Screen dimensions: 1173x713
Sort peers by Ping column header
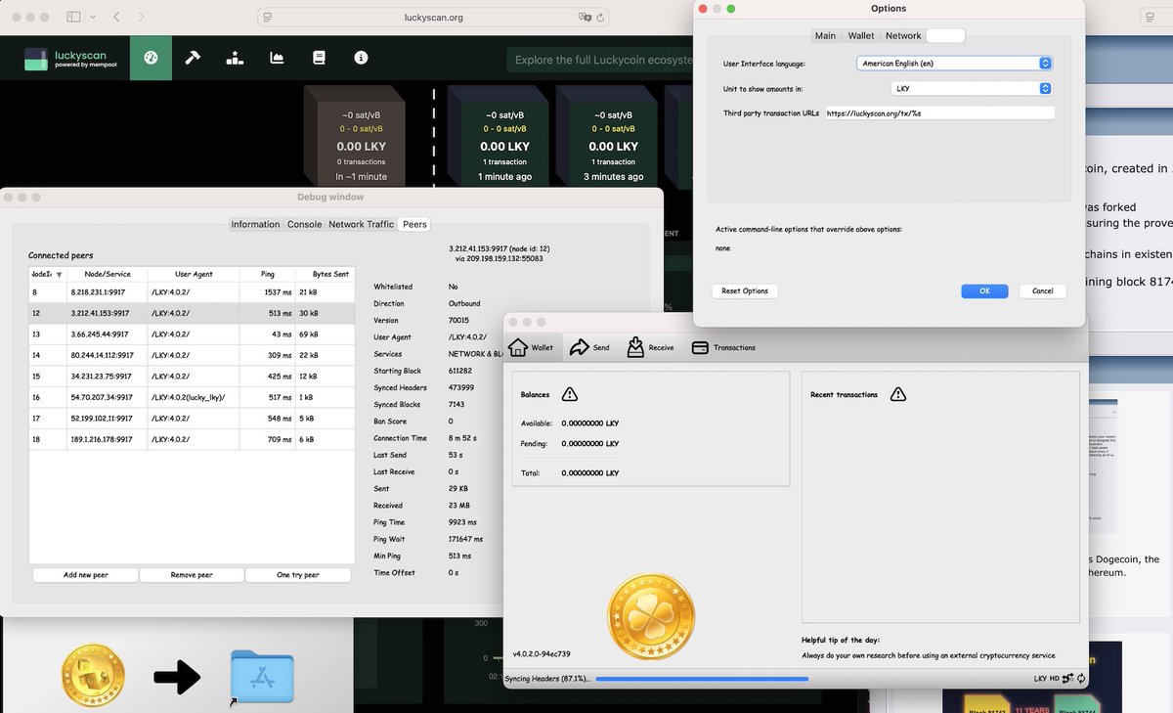[x=268, y=274]
